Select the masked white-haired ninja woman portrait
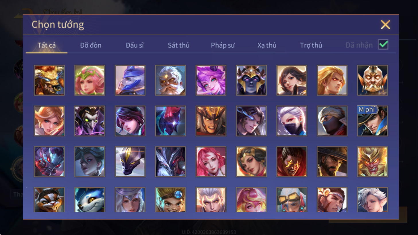 (291, 121)
